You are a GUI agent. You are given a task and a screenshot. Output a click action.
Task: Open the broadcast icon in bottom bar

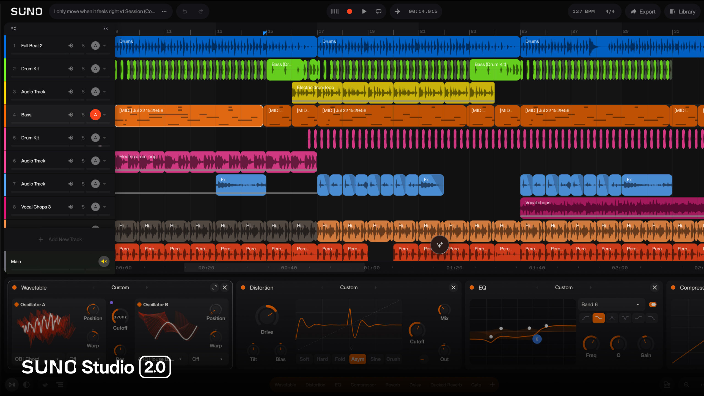tap(12, 385)
